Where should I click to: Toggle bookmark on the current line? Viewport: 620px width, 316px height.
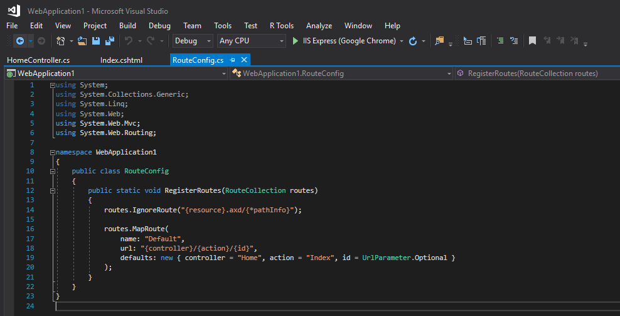pos(533,41)
